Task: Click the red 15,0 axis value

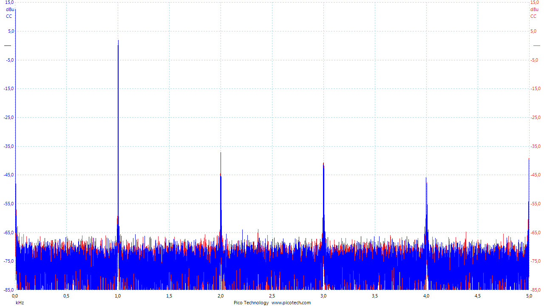Action: tap(535, 3)
